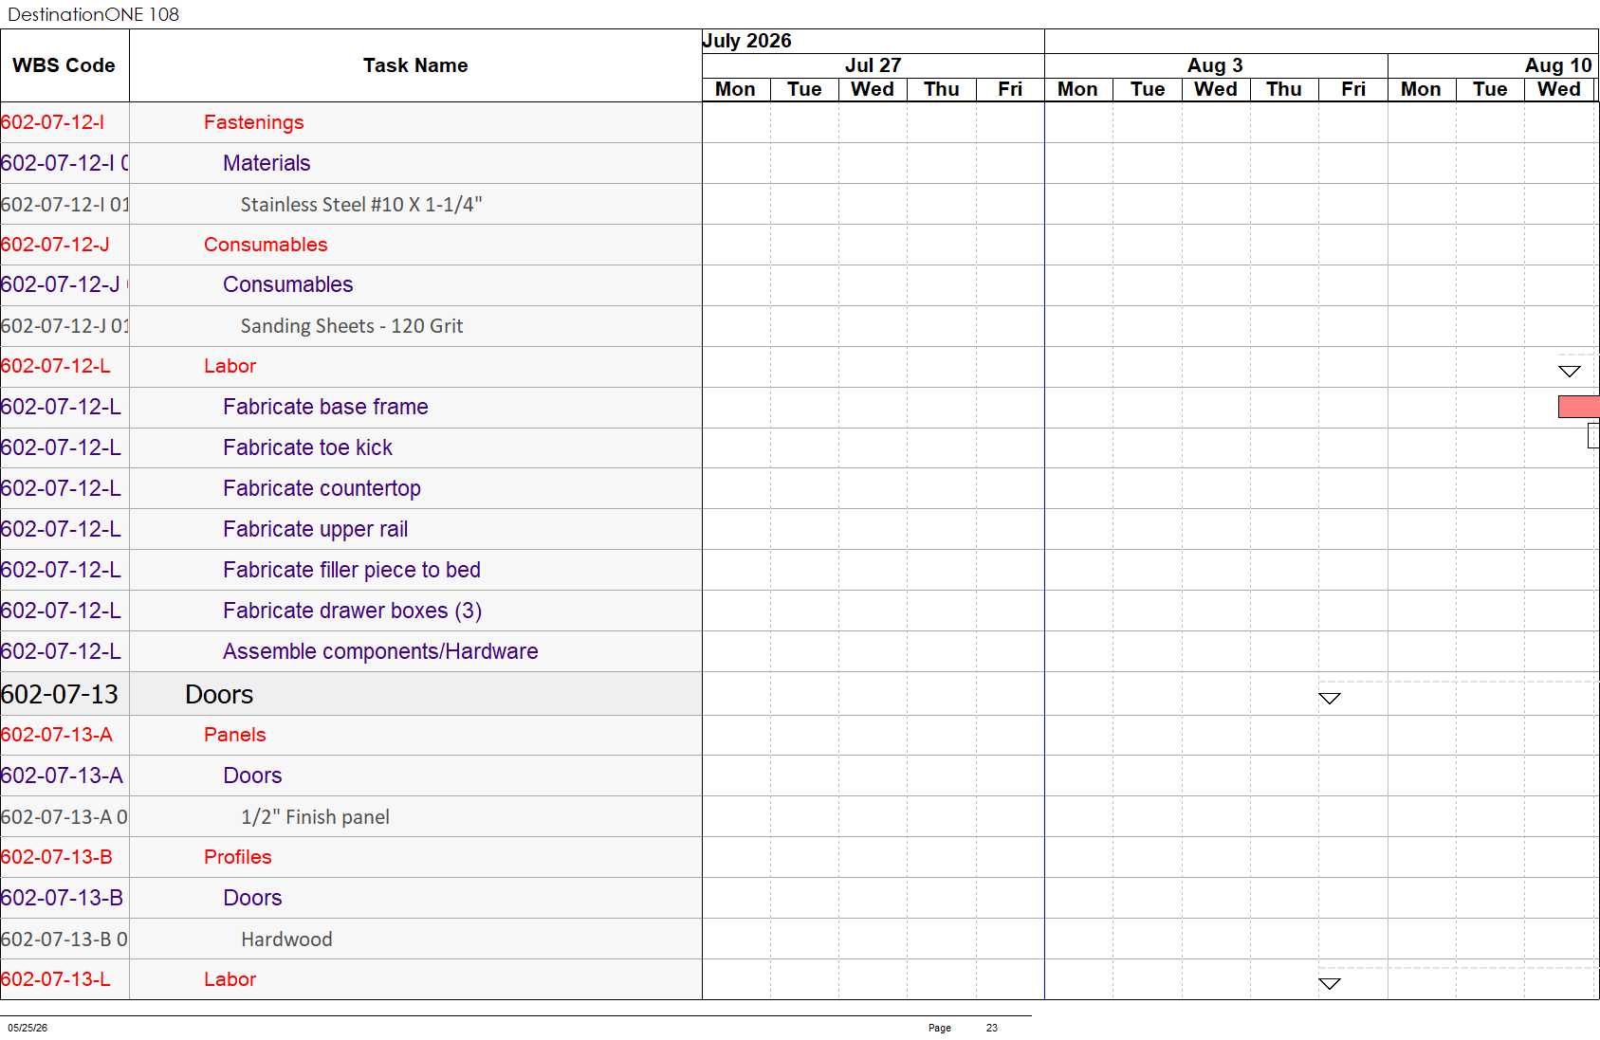
Task: Click WBS code 602-07-13-L
Action: [56, 979]
